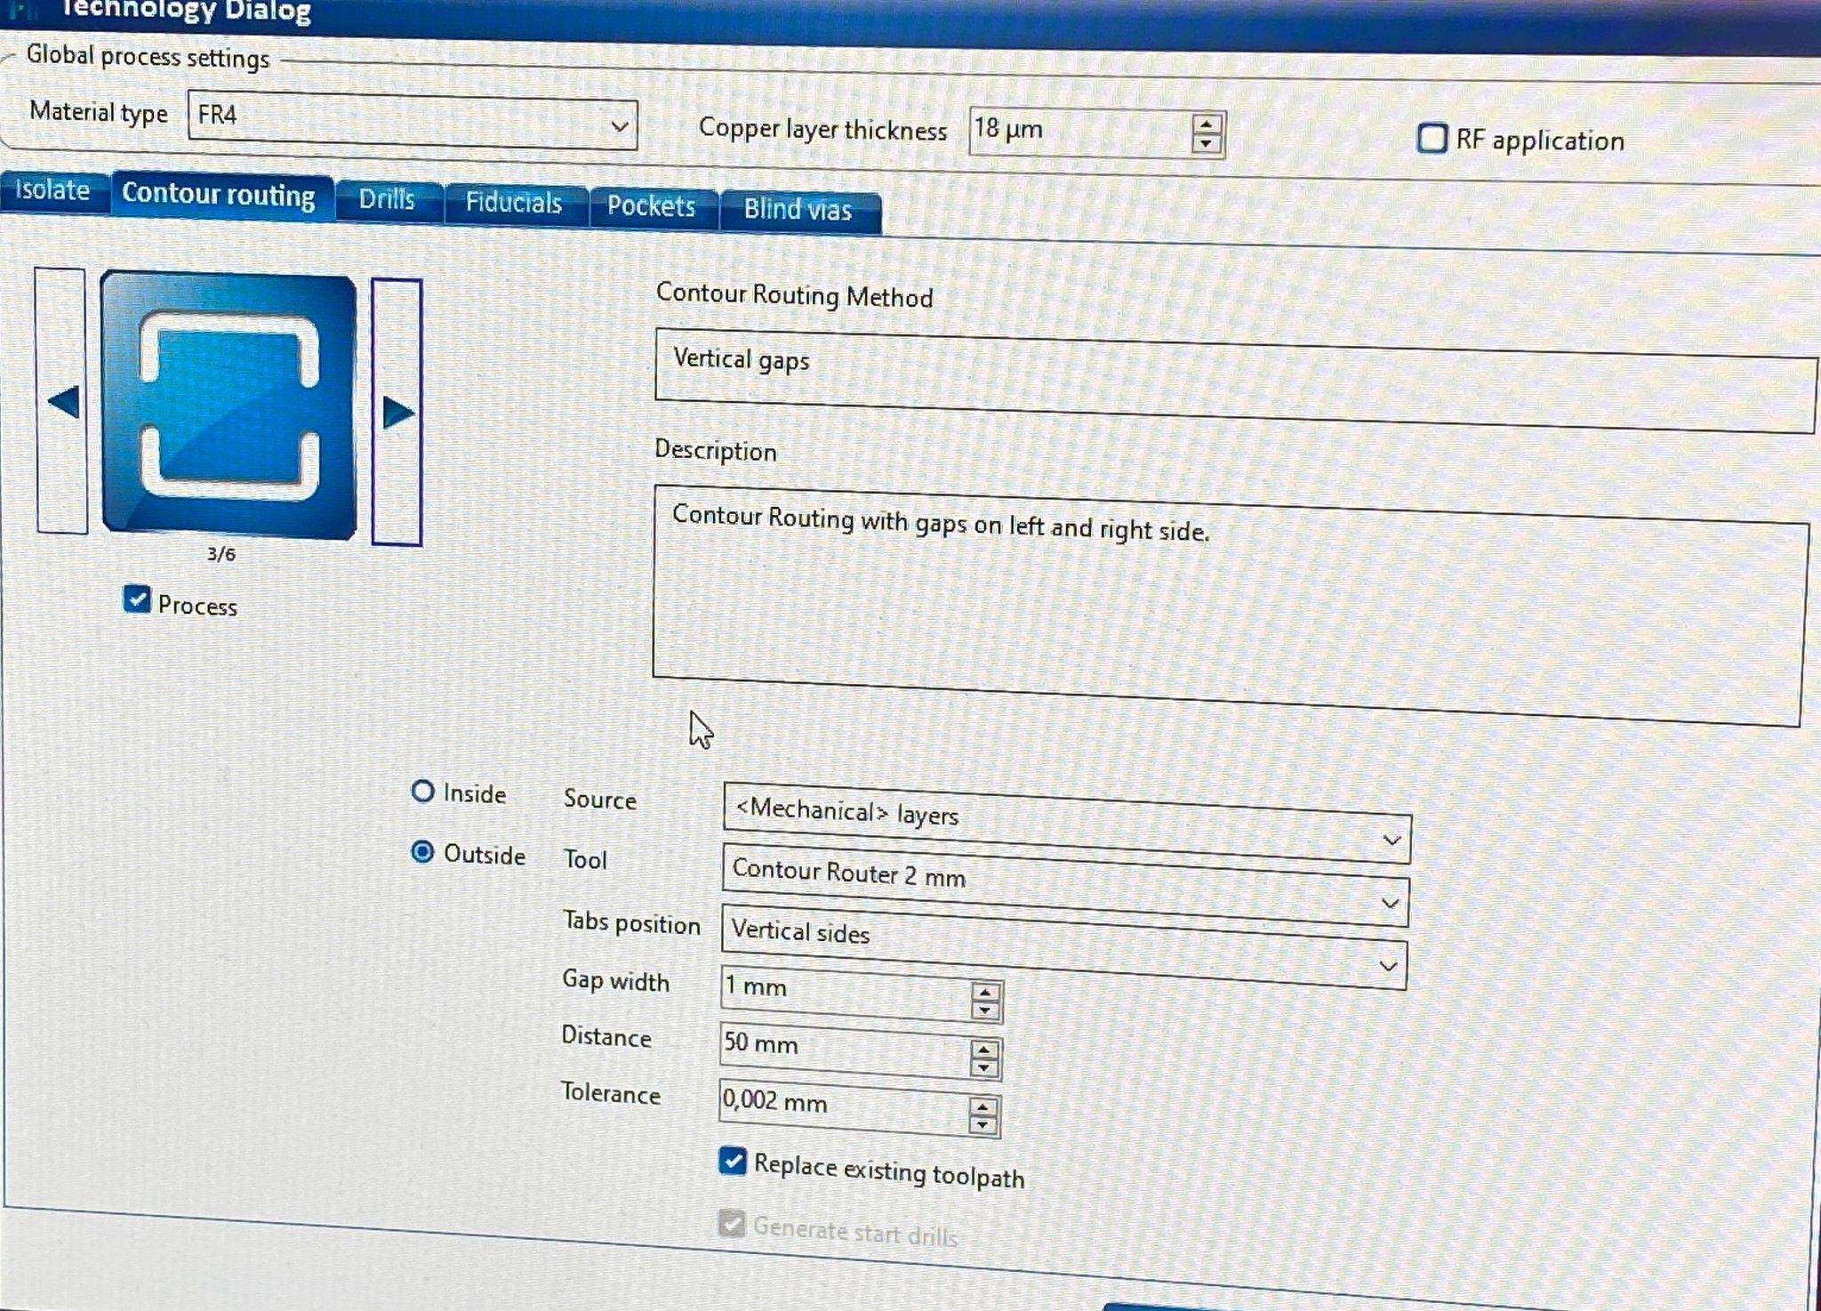Switch to the Pockets tab
This screenshot has width=1821, height=1311.
coord(652,207)
